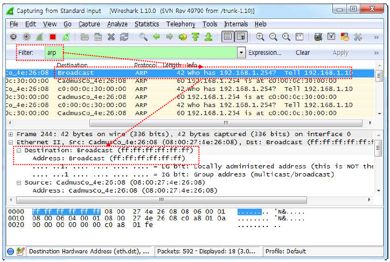This screenshot has width=390, height=262.
Task: Open preferences wrench icon
Action: click(x=358, y=37)
